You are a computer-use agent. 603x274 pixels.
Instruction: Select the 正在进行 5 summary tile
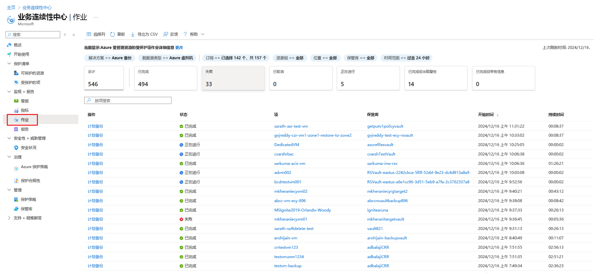(x=368, y=78)
